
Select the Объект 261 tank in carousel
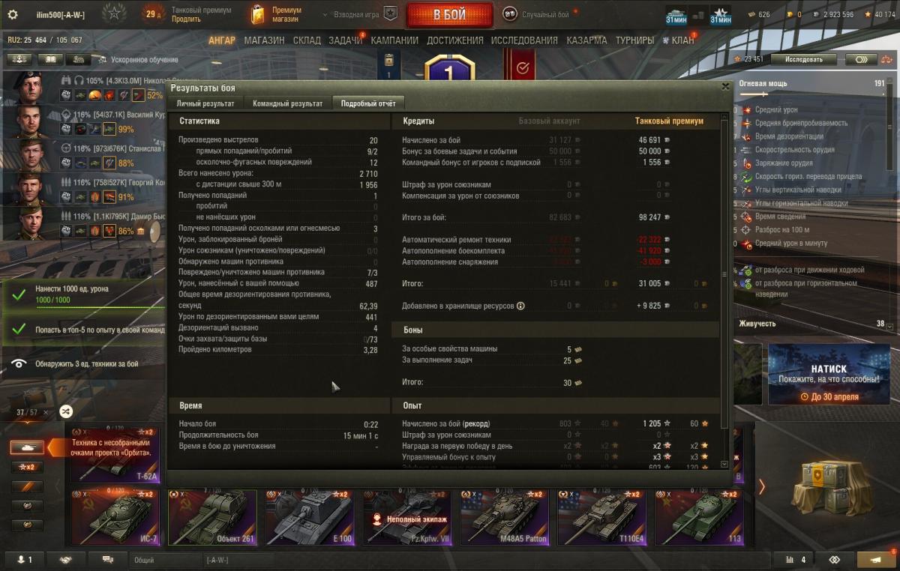(x=212, y=517)
